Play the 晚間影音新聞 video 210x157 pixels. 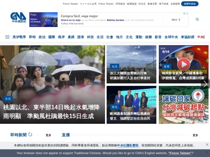184,64
